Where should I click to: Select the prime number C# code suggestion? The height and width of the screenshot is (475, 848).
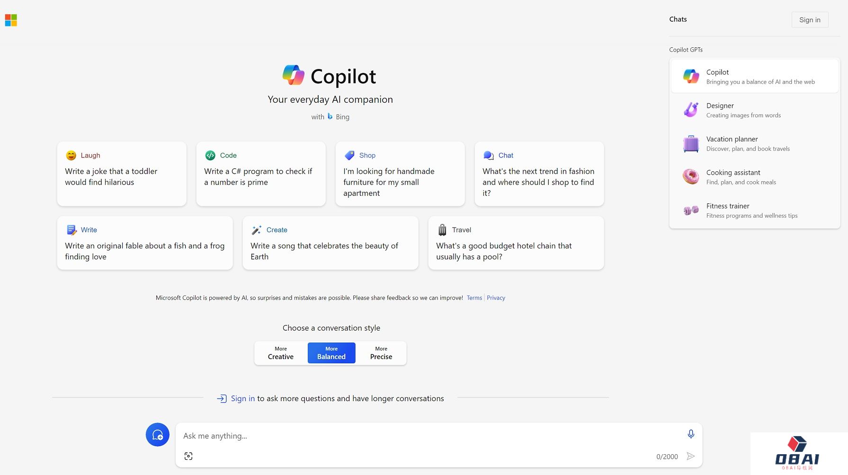point(260,174)
